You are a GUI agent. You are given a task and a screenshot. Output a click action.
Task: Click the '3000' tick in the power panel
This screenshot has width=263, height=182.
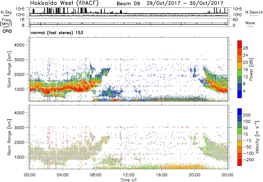[19, 60]
